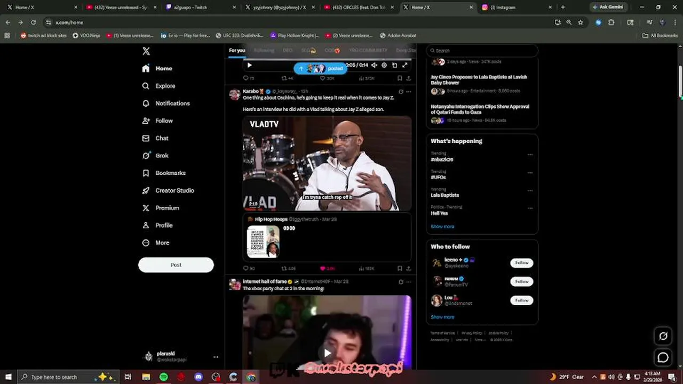Open Notifications in the sidebar
The image size is (683, 384).
tap(166, 103)
